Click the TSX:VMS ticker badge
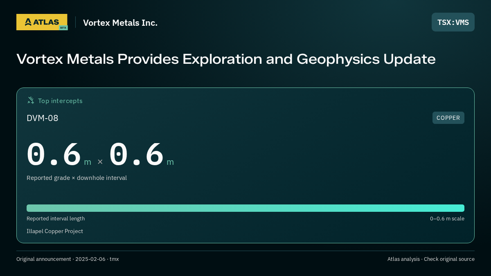491x276 pixels. point(453,22)
